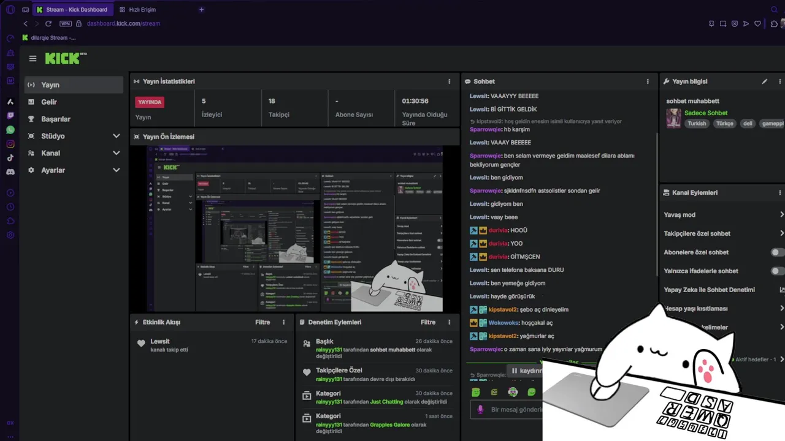
Task: Go back to the previous page
Action: click(x=25, y=23)
